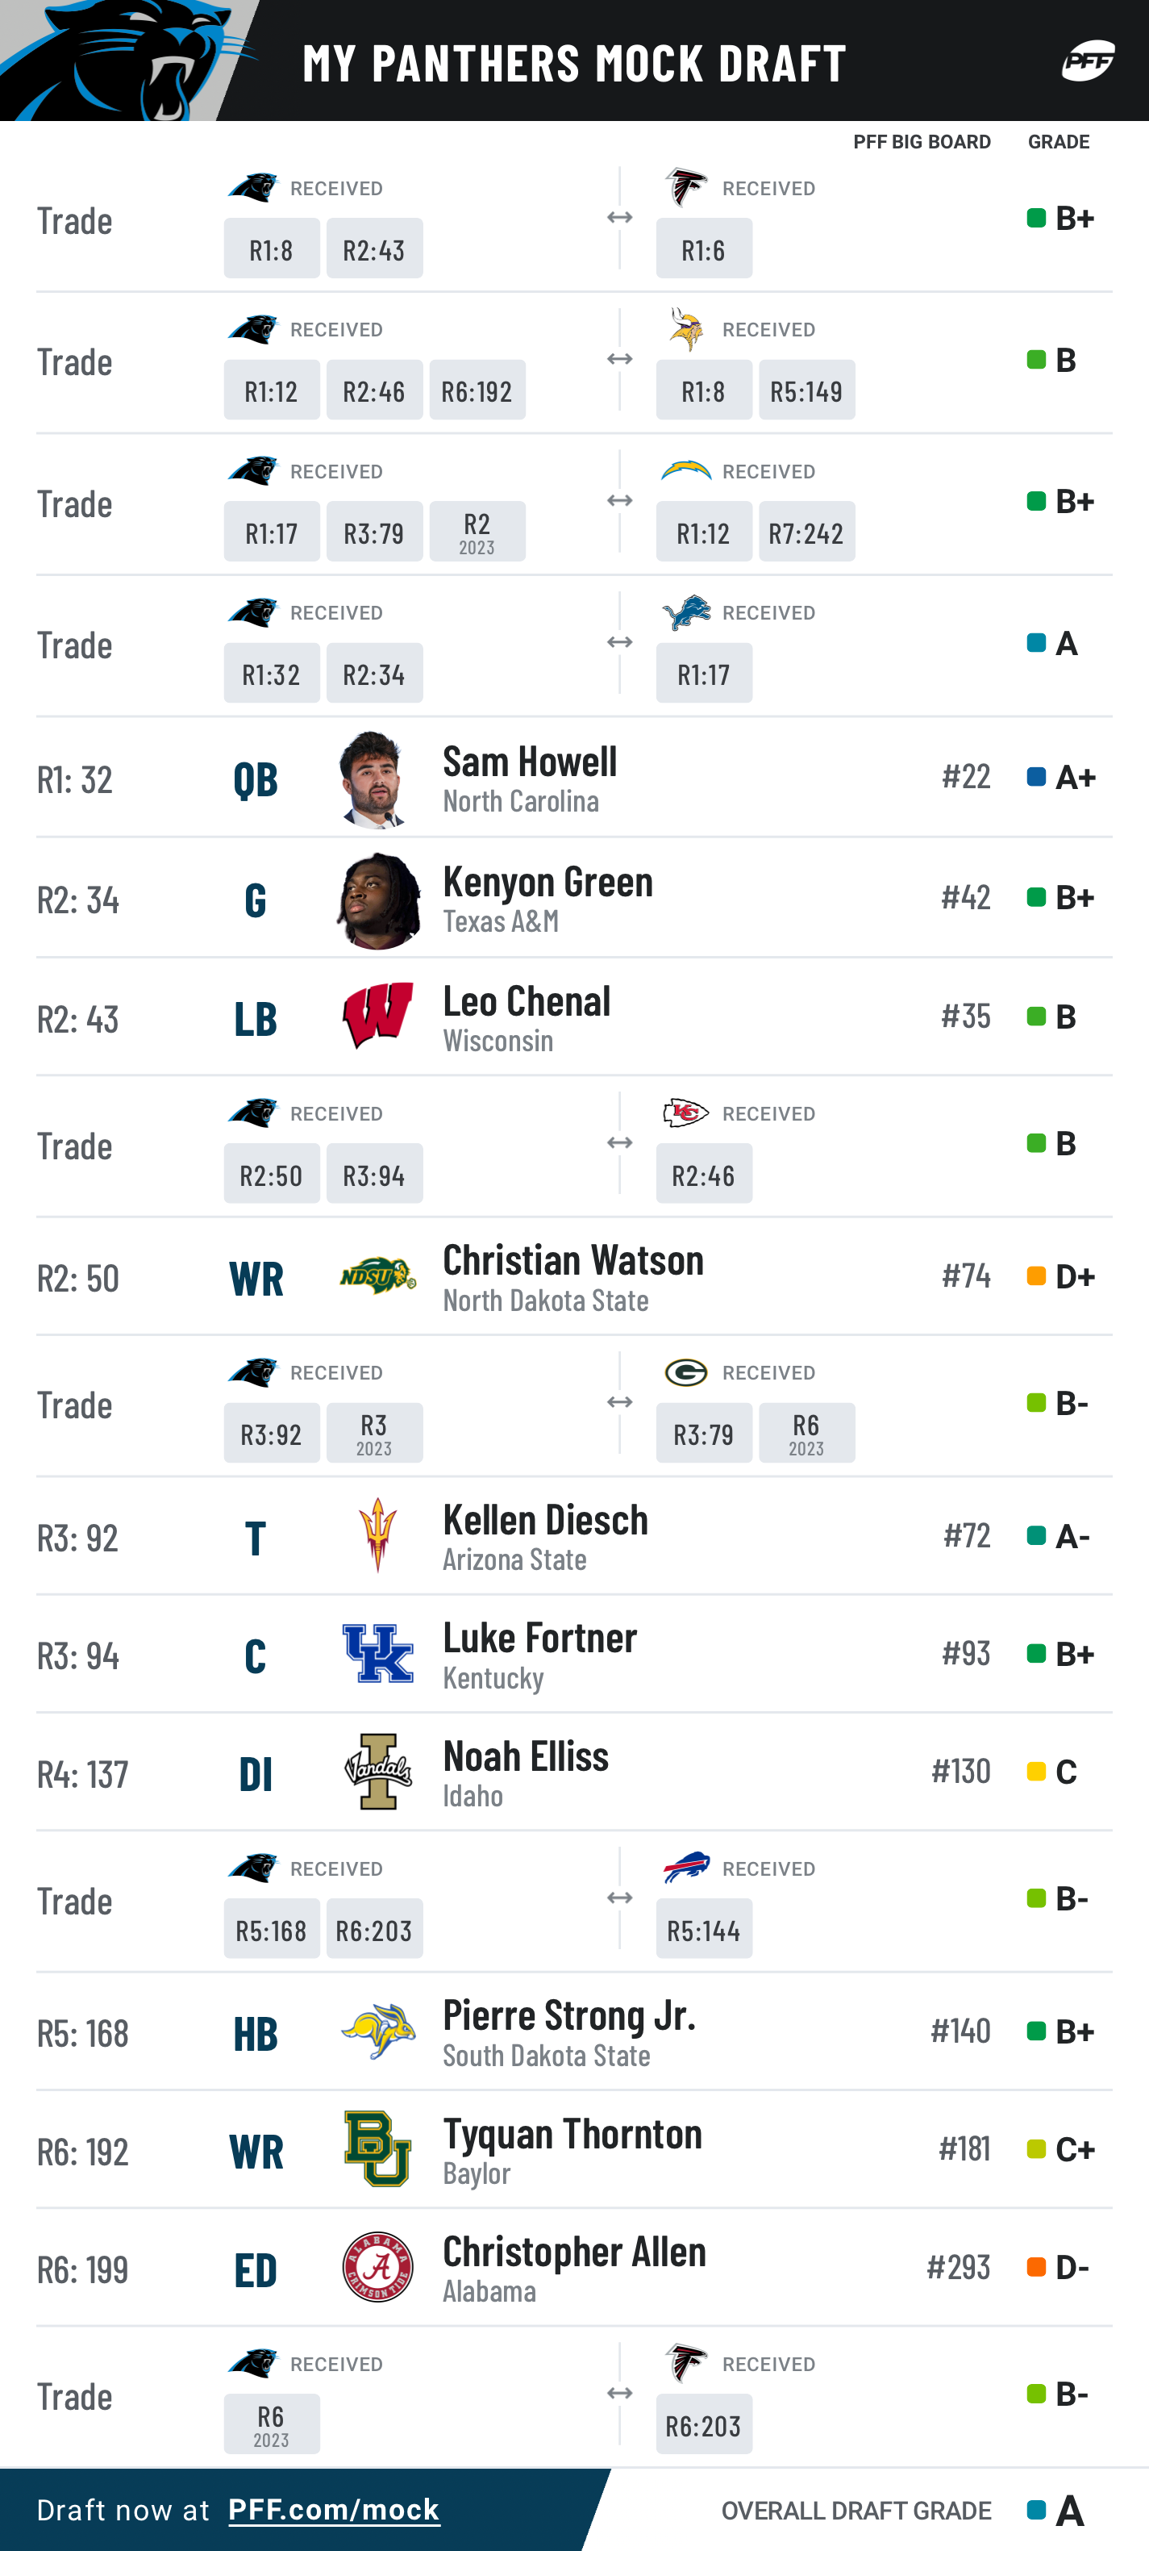Screen dimensions: 1149x2551
Task: Click the Bills logo in trade row
Action: [x=686, y=1867]
